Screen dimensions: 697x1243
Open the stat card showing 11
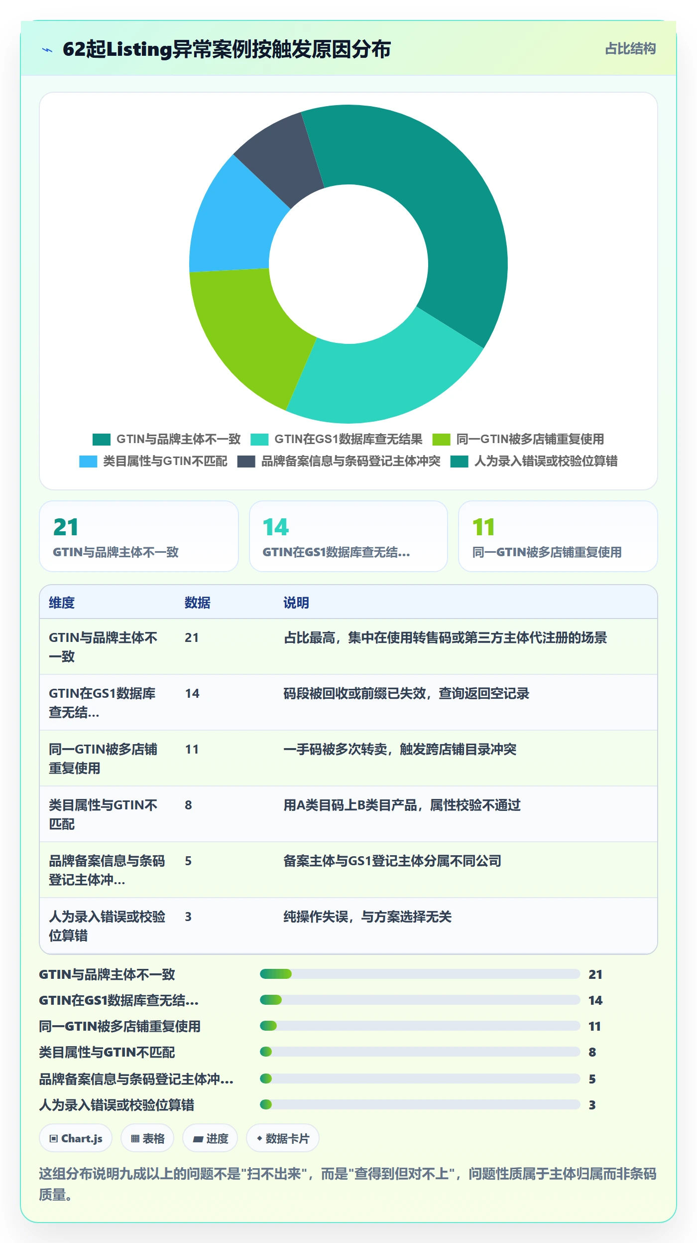coord(558,536)
